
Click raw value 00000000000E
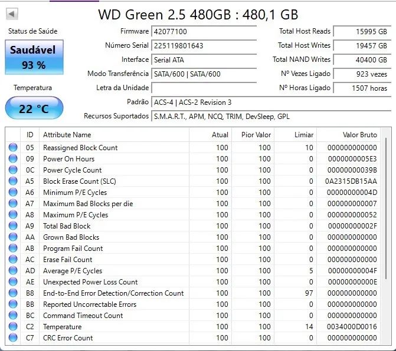pyautogui.click(x=352, y=282)
